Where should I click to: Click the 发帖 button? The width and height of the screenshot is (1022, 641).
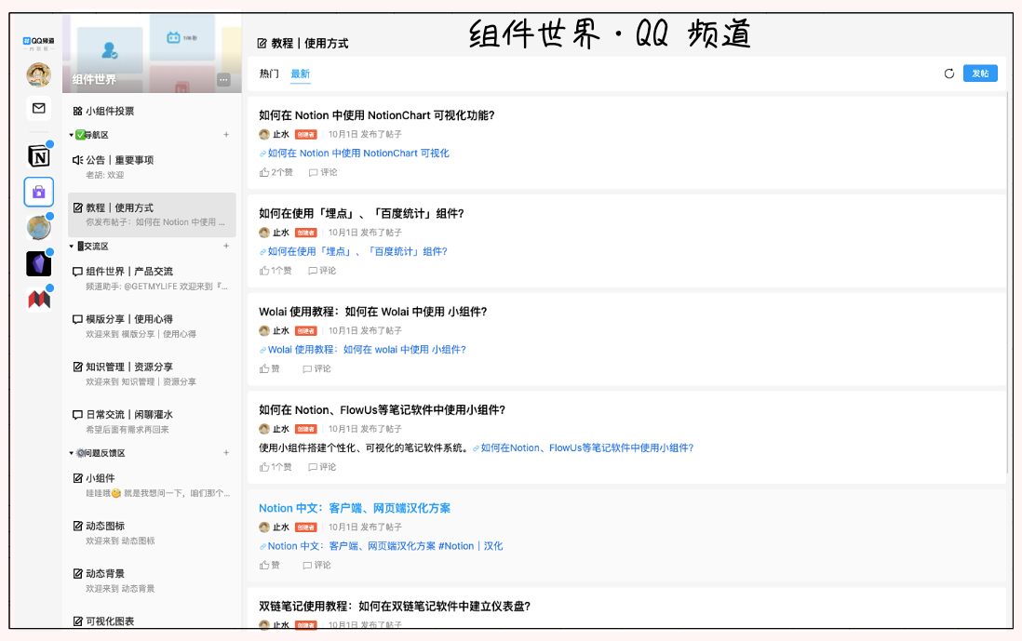980,73
